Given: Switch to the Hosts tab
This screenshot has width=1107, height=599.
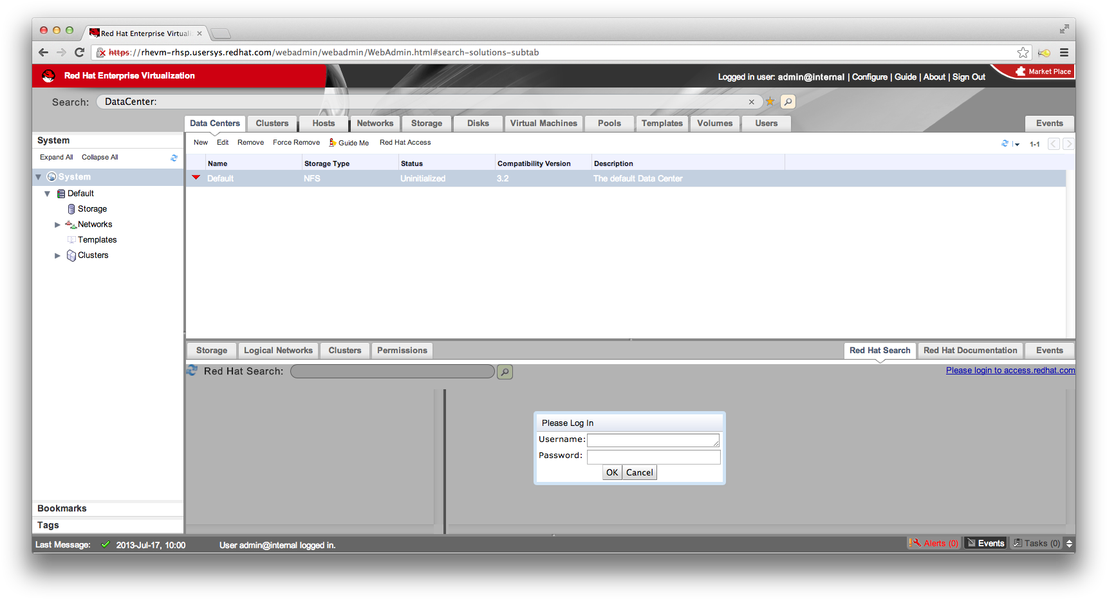Looking at the screenshot, I should click(x=324, y=124).
